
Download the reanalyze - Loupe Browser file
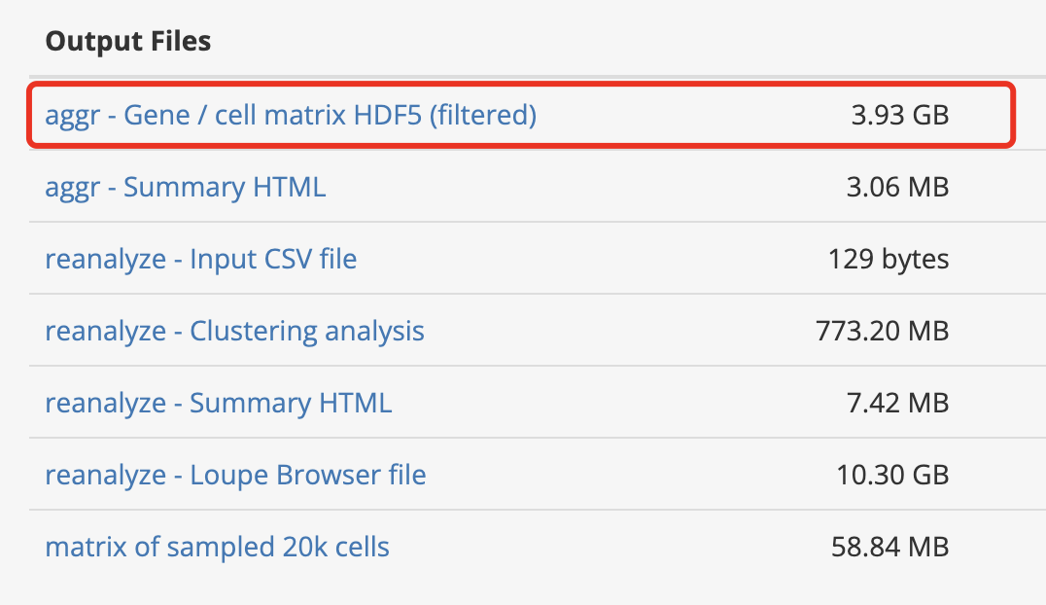coord(235,476)
